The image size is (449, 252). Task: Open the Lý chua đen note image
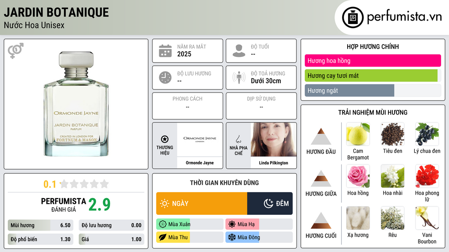tap(427, 134)
